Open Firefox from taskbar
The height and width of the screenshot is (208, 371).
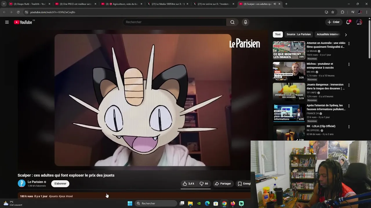233,203
